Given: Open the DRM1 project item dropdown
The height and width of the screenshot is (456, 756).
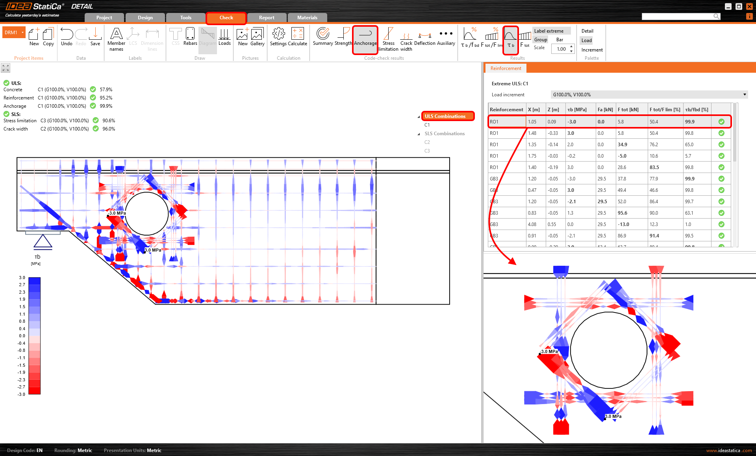Looking at the screenshot, I should coord(23,33).
